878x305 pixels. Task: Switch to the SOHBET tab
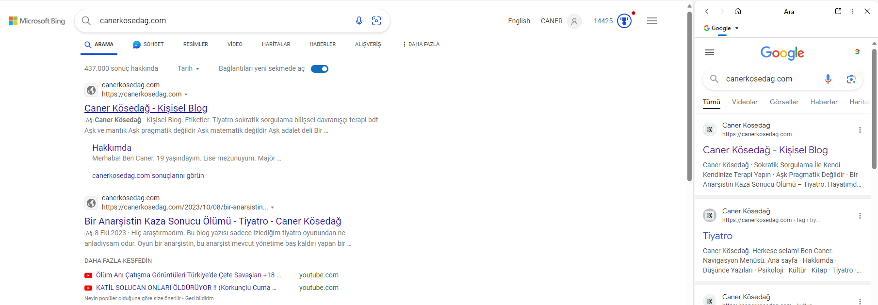[x=148, y=44]
